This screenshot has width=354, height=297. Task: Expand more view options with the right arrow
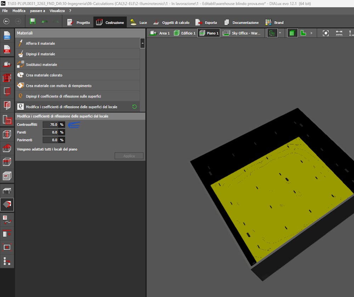312,33
